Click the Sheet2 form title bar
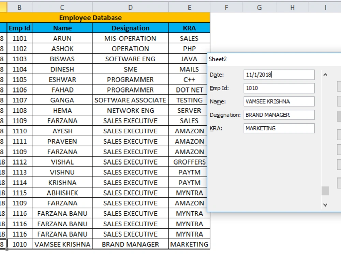 pyautogui.click(x=274, y=59)
